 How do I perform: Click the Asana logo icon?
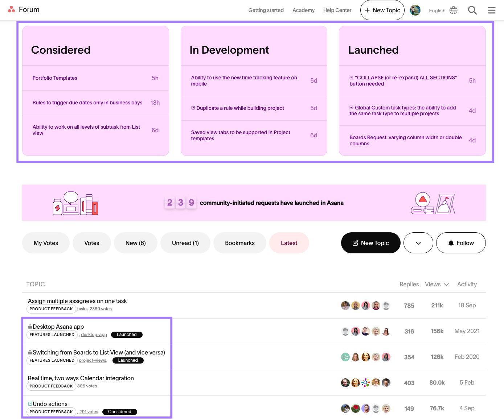(x=12, y=9)
